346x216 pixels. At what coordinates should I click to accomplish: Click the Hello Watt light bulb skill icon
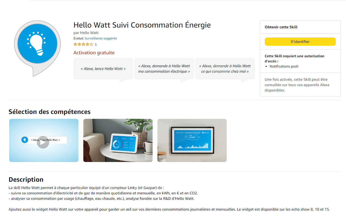[37, 48]
